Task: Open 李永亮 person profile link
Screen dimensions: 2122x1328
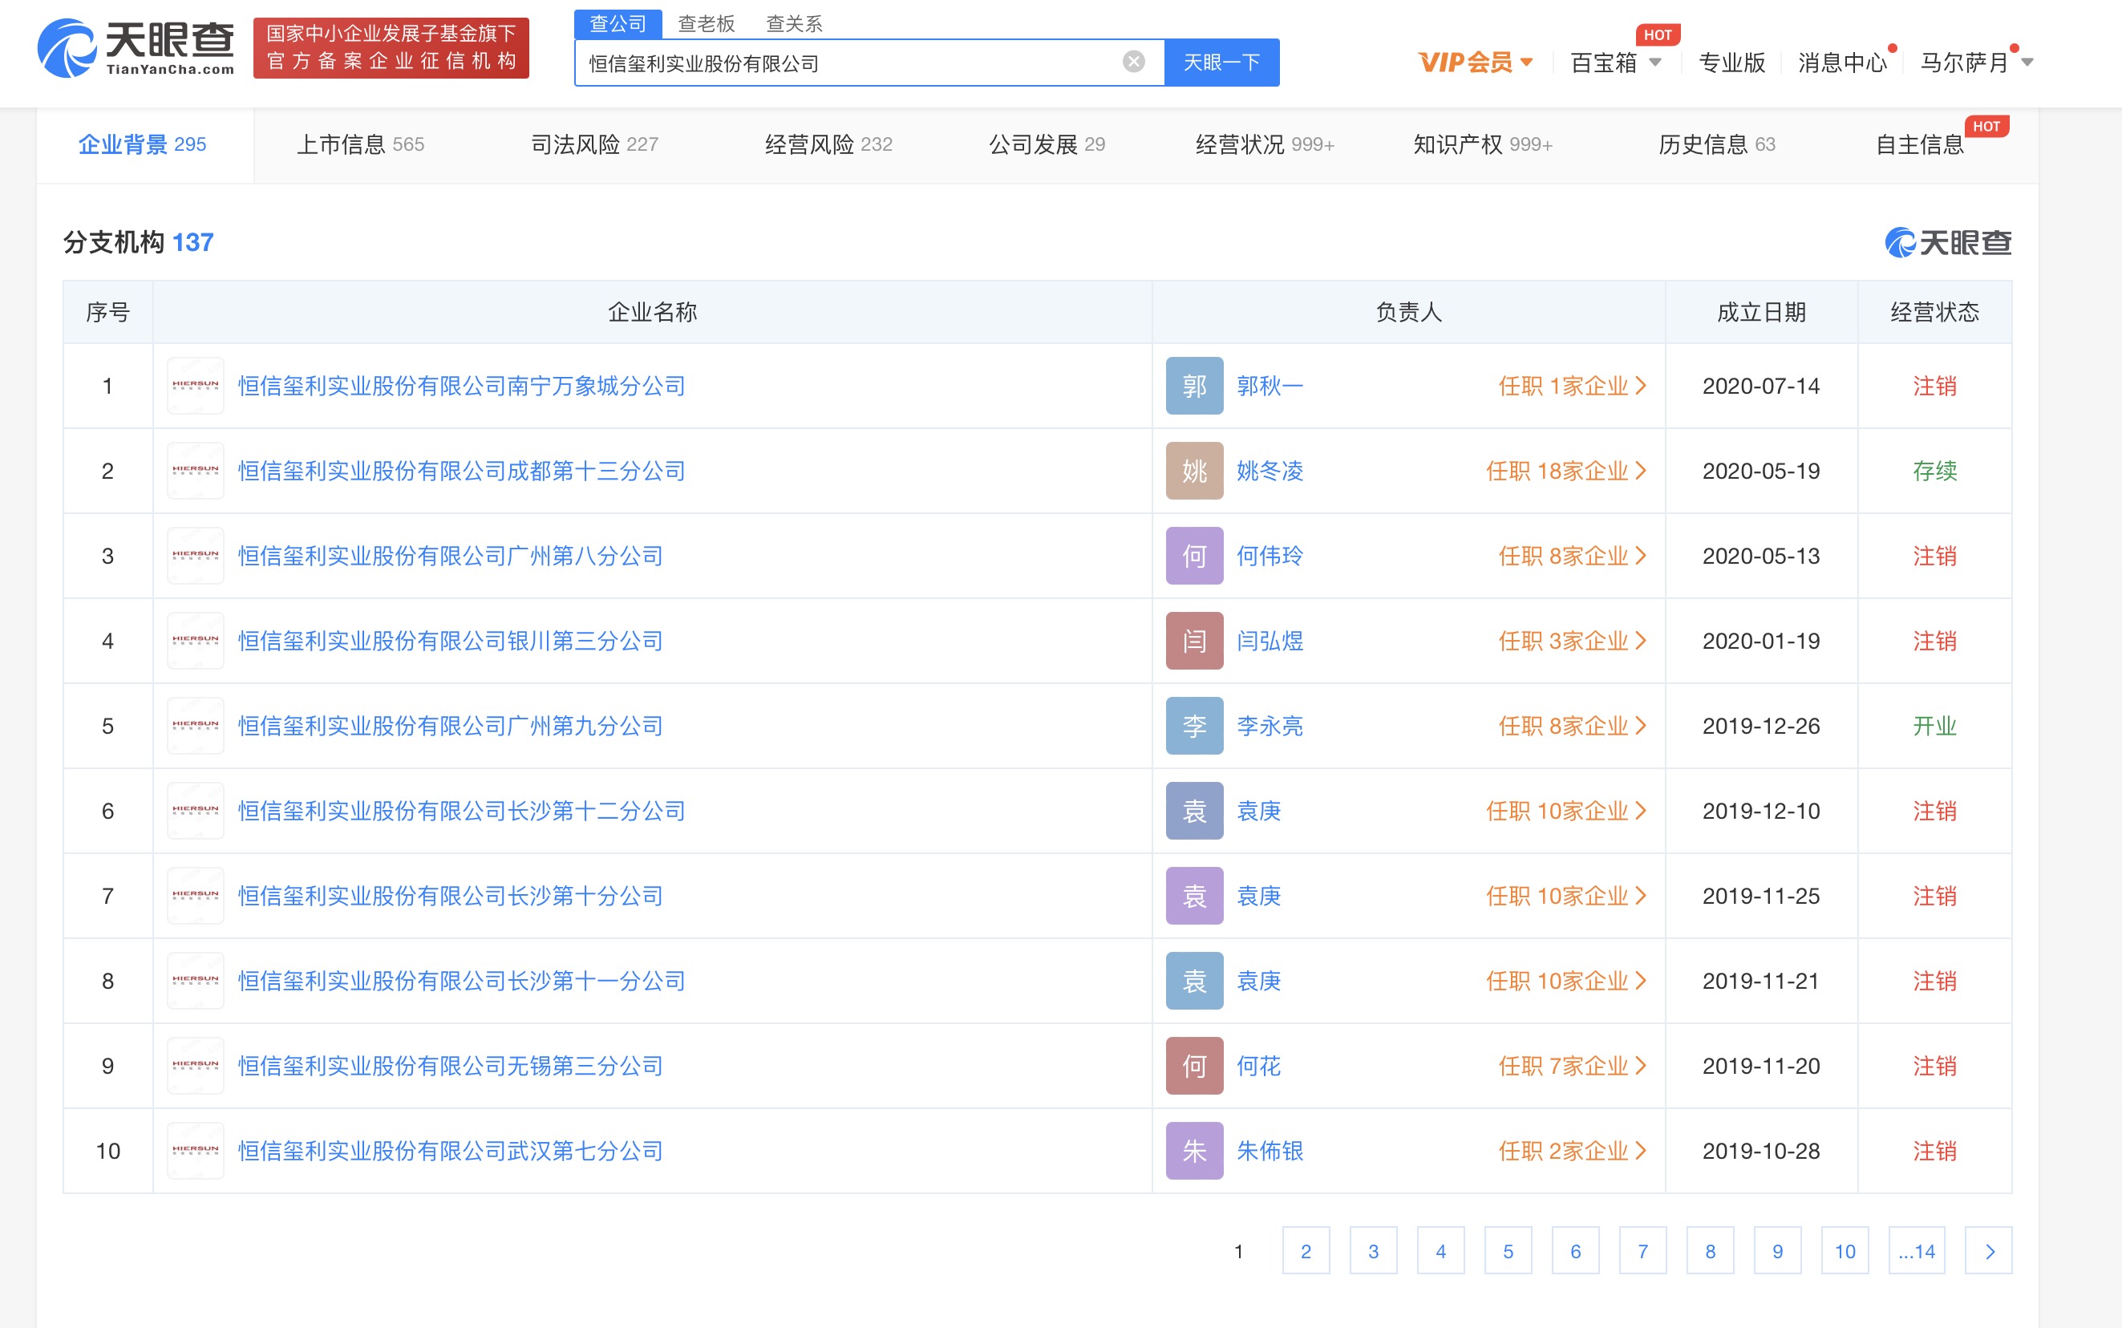Action: [x=1270, y=726]
